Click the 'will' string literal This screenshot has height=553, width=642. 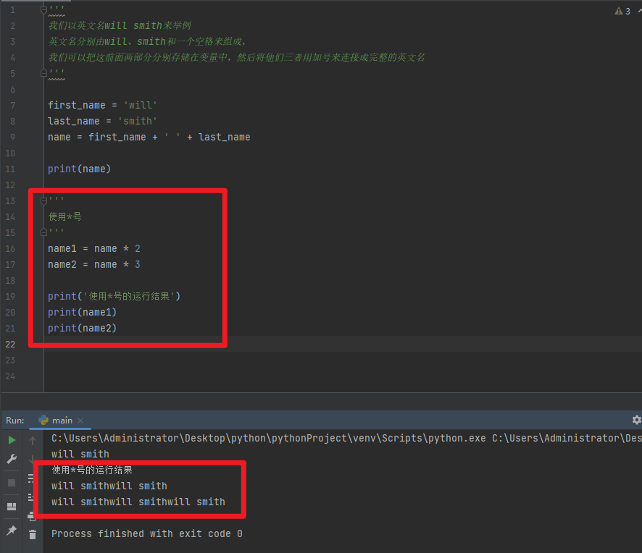coord(141,106)
